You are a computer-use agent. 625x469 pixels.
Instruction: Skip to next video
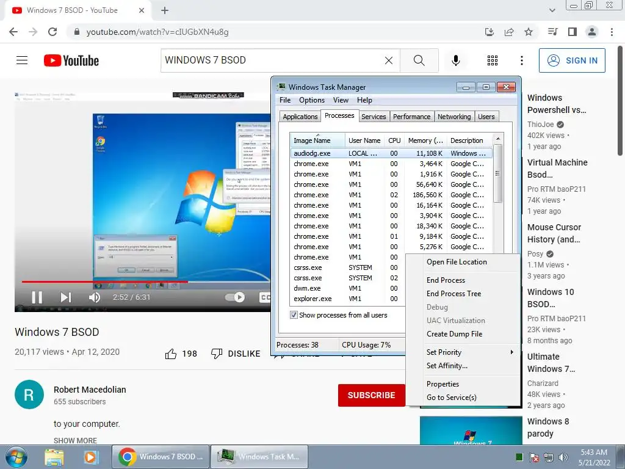66,297
